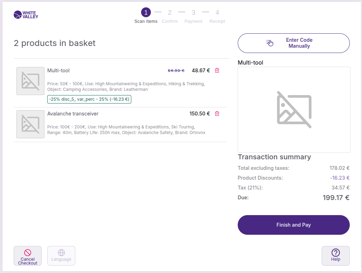Click the hand-tap icon on Enter Code
The height and width of the screenshot is (273, 362).
pos(270,43)
